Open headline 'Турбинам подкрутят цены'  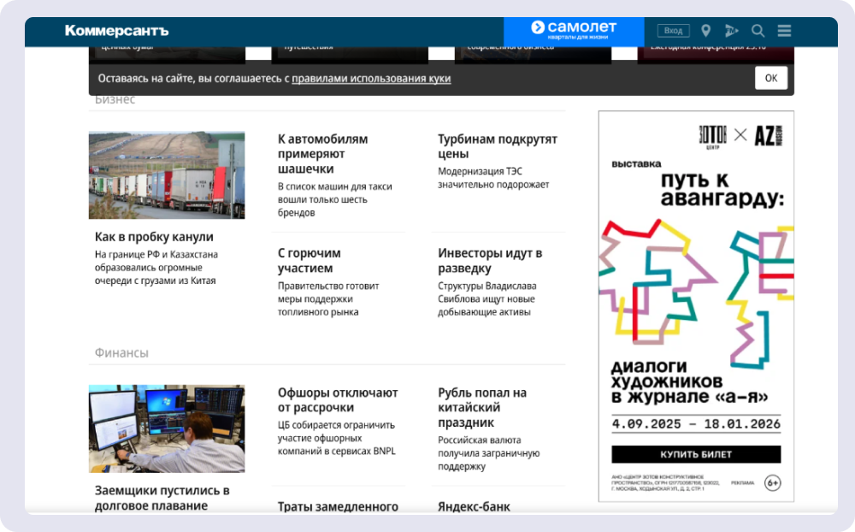click(497, 146)
